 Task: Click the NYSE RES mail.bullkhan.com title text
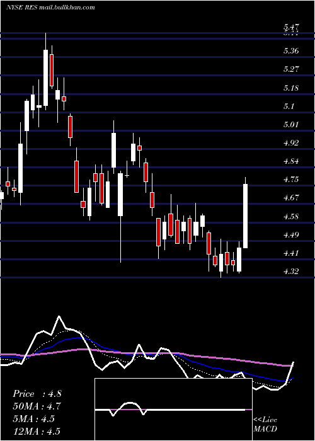coord(50,8)
